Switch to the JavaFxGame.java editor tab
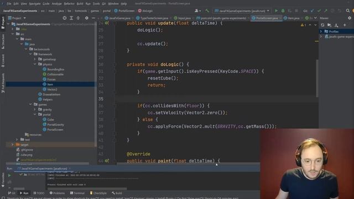 click(118, 18)
